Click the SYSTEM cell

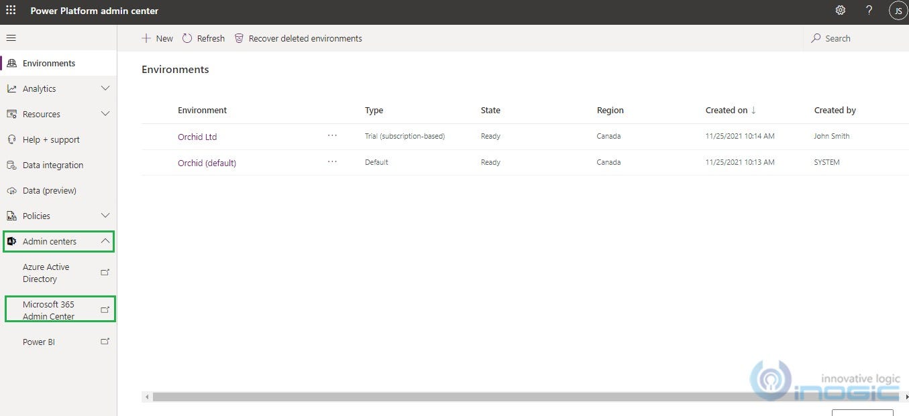coord(826,162)
